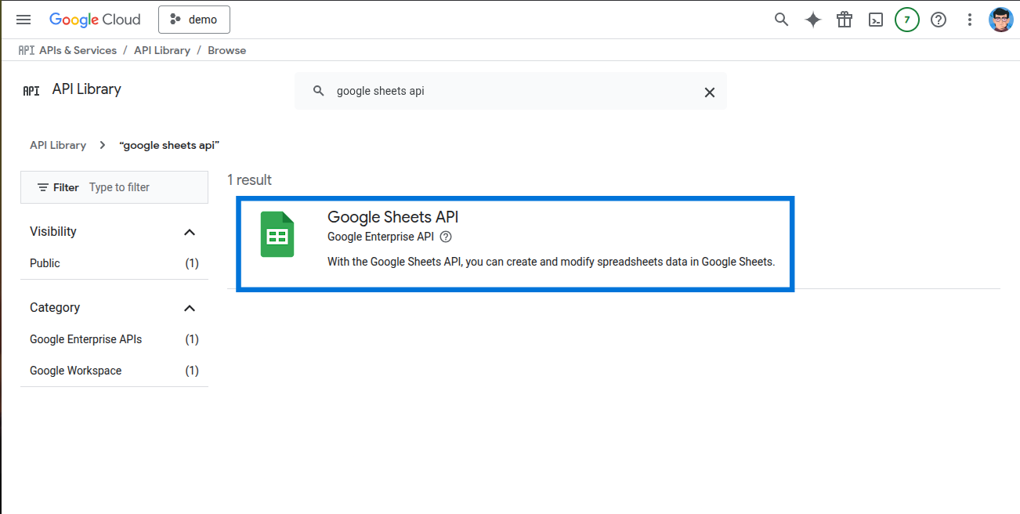Open notifications badge showing 7
Image resolution: width=1020 pixels, height=514 pixels.
click(907, 20)
